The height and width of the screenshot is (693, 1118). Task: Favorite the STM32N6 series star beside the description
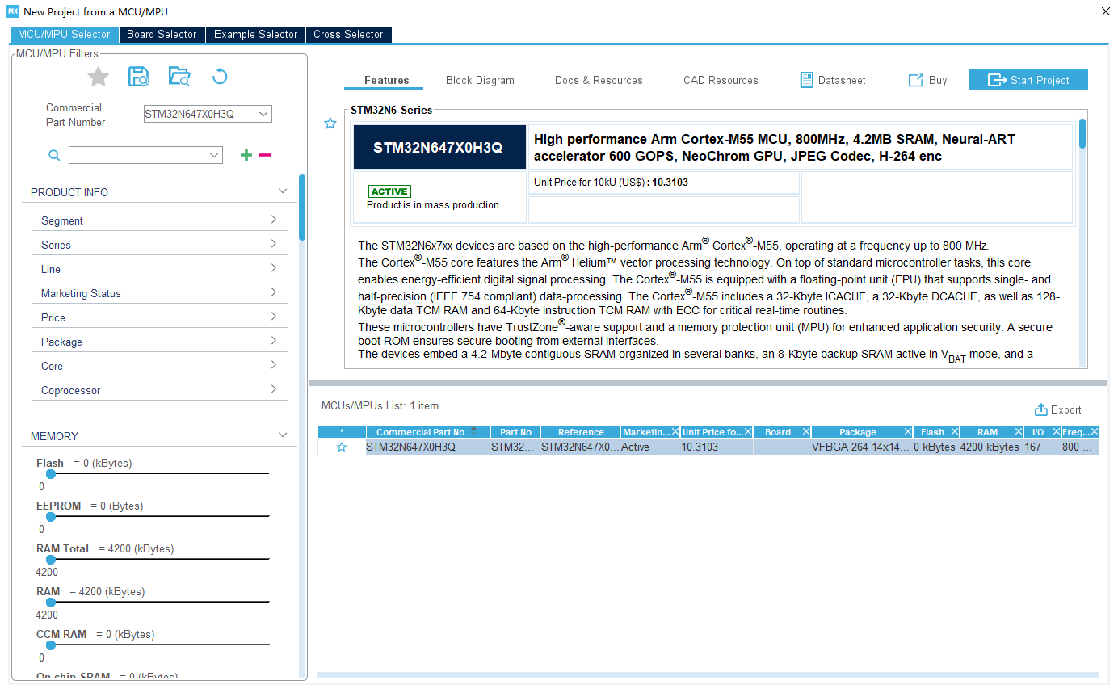330,124
